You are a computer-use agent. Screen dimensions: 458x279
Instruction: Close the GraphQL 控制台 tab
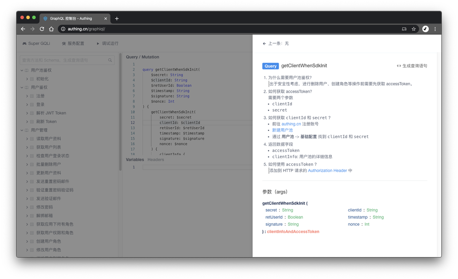[x=106, y=18]
